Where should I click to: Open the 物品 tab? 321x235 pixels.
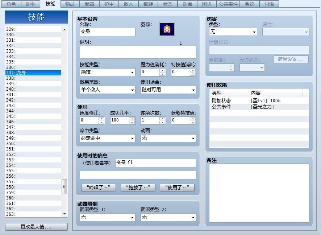coord(70,4)
